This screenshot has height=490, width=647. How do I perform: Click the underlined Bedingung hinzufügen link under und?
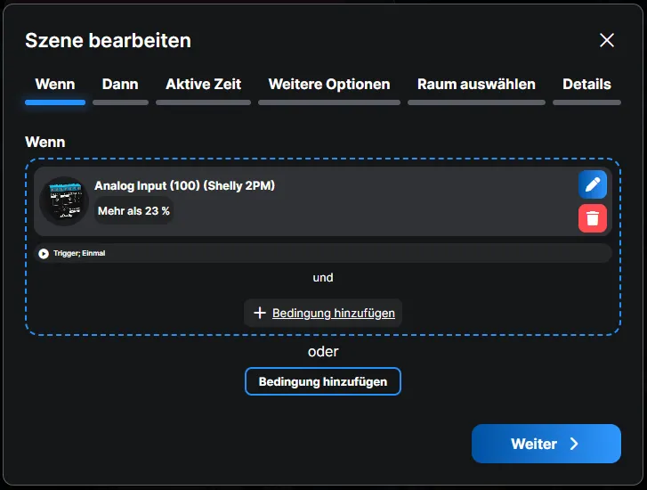[334, 313]
